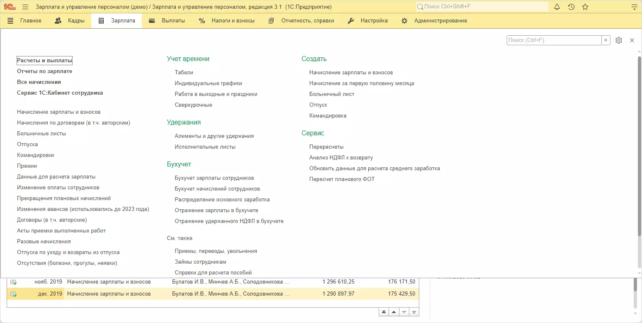Open Индивидуальные графики
Image resolution: width=642 pixels, height=323 pixels.
coord(208,83)
